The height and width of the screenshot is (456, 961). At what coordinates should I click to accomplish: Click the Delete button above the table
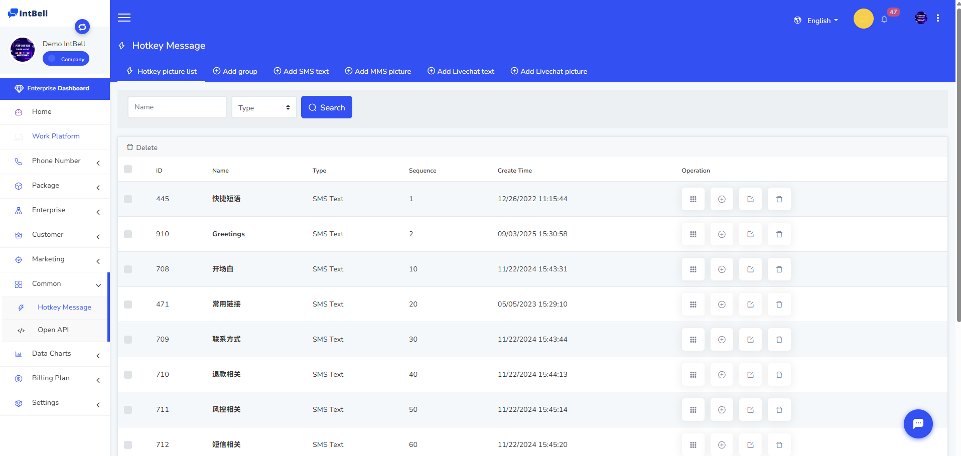142,147
